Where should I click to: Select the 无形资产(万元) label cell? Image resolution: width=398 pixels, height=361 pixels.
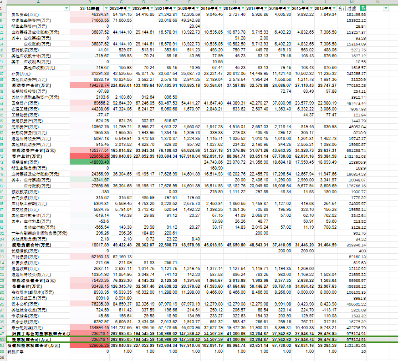(x=38, y=127)
